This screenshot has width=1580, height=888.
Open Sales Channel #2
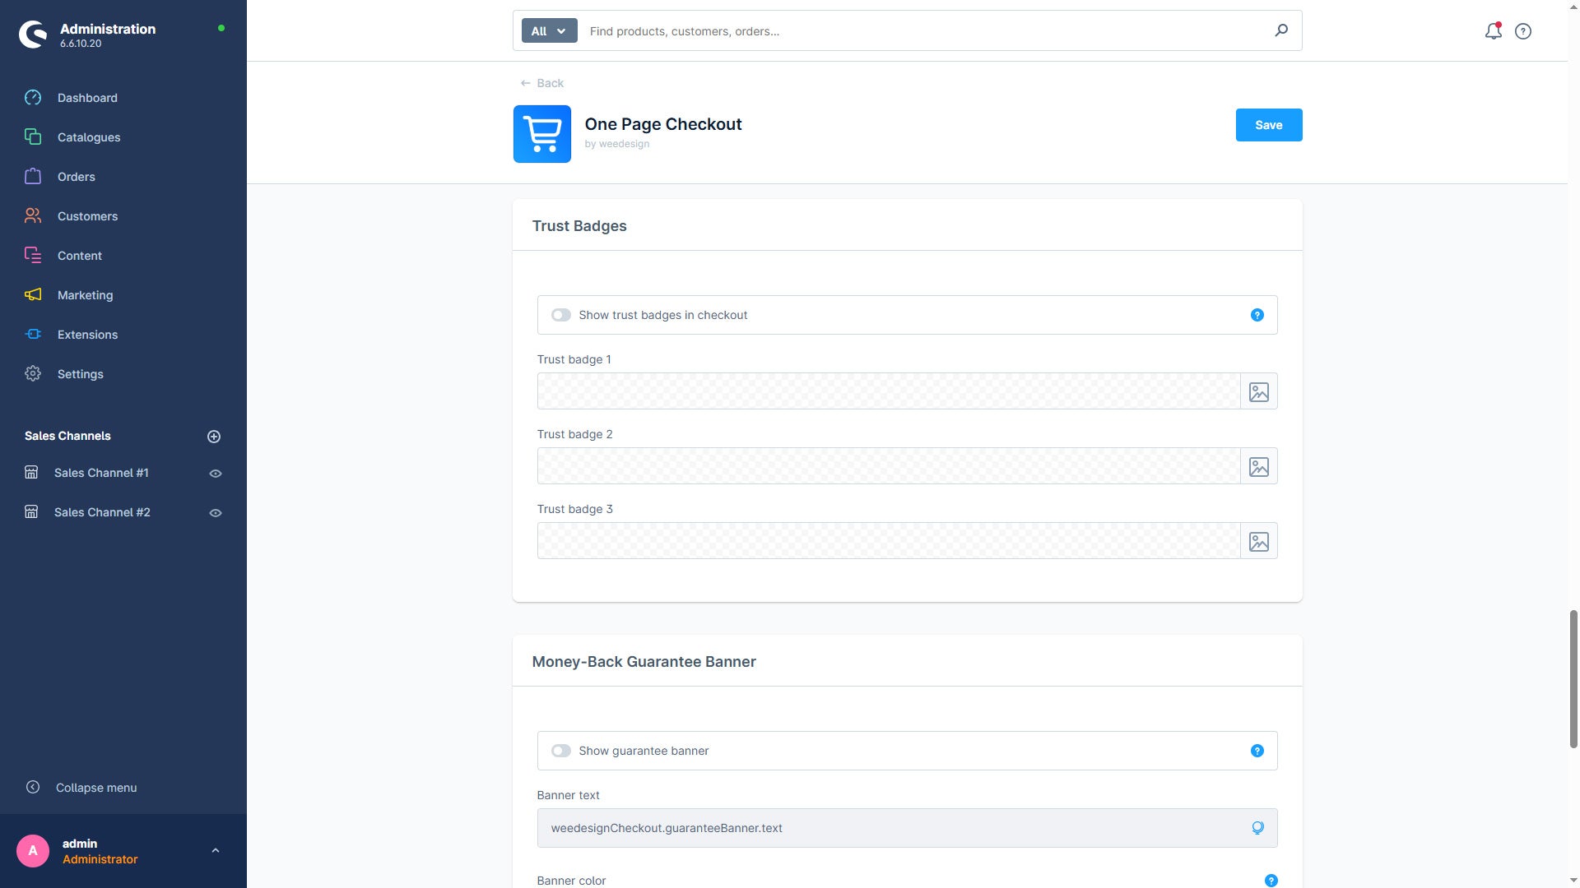pos(102,512)
